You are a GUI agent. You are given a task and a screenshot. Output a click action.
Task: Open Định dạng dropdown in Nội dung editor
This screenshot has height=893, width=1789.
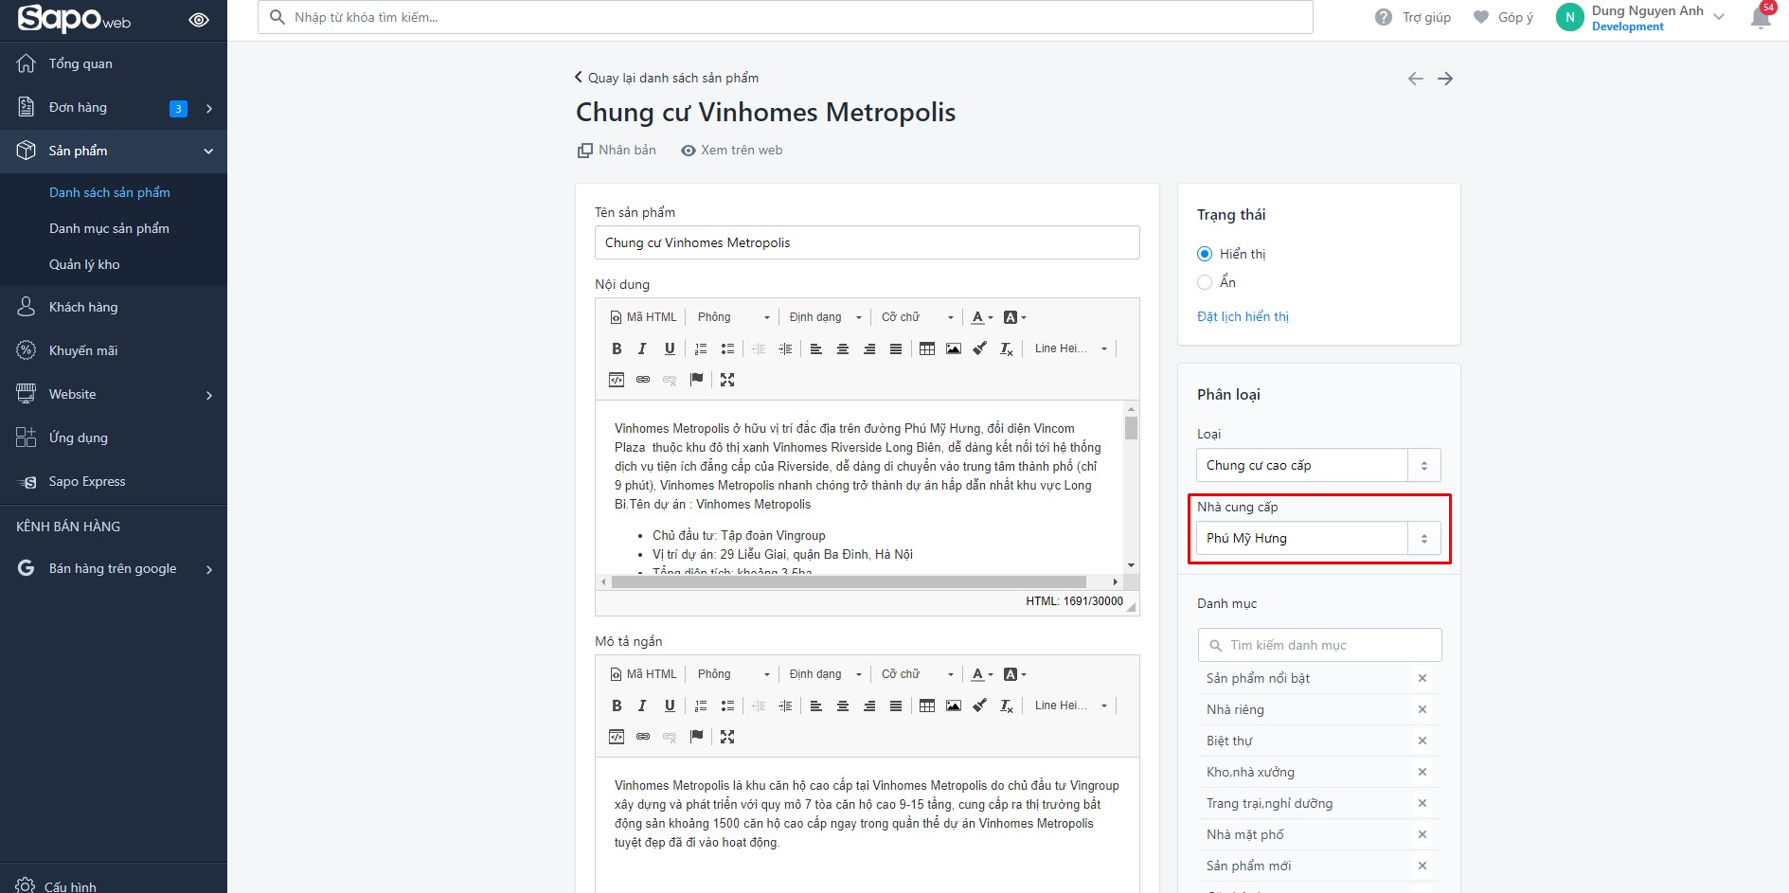point(825,317)
